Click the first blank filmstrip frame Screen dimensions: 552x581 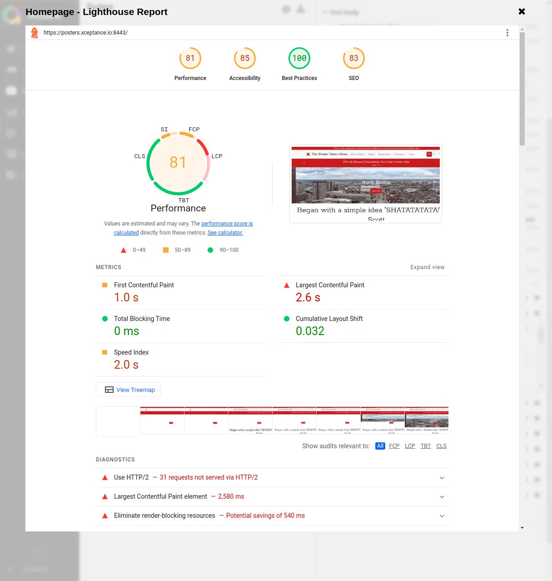(118, 421)
